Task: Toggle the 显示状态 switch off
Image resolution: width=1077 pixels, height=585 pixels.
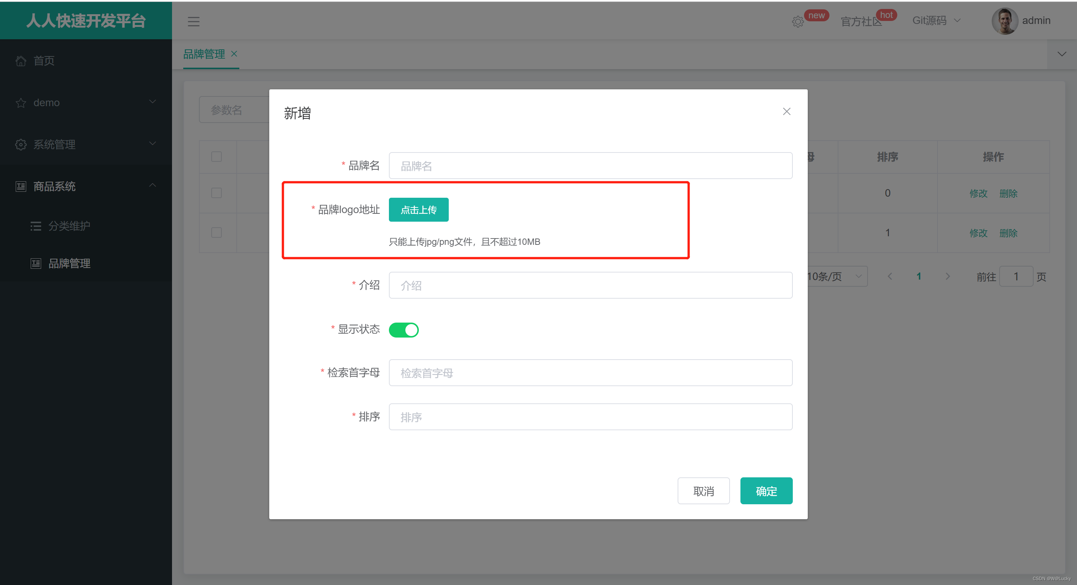Action: (x=404, y=330)
